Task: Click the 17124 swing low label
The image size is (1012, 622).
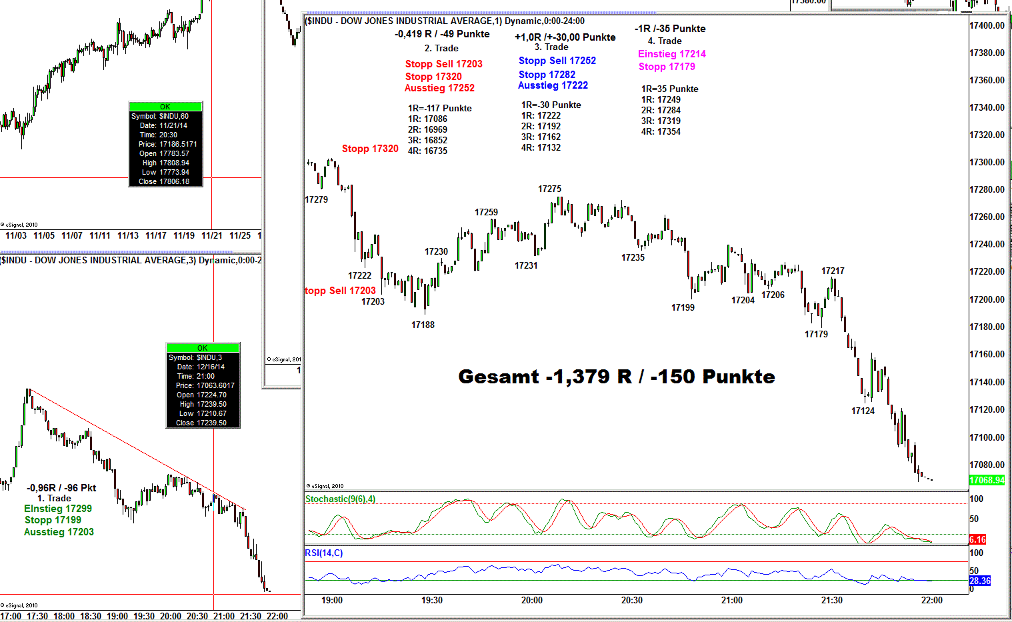Action: coord(863,411)
